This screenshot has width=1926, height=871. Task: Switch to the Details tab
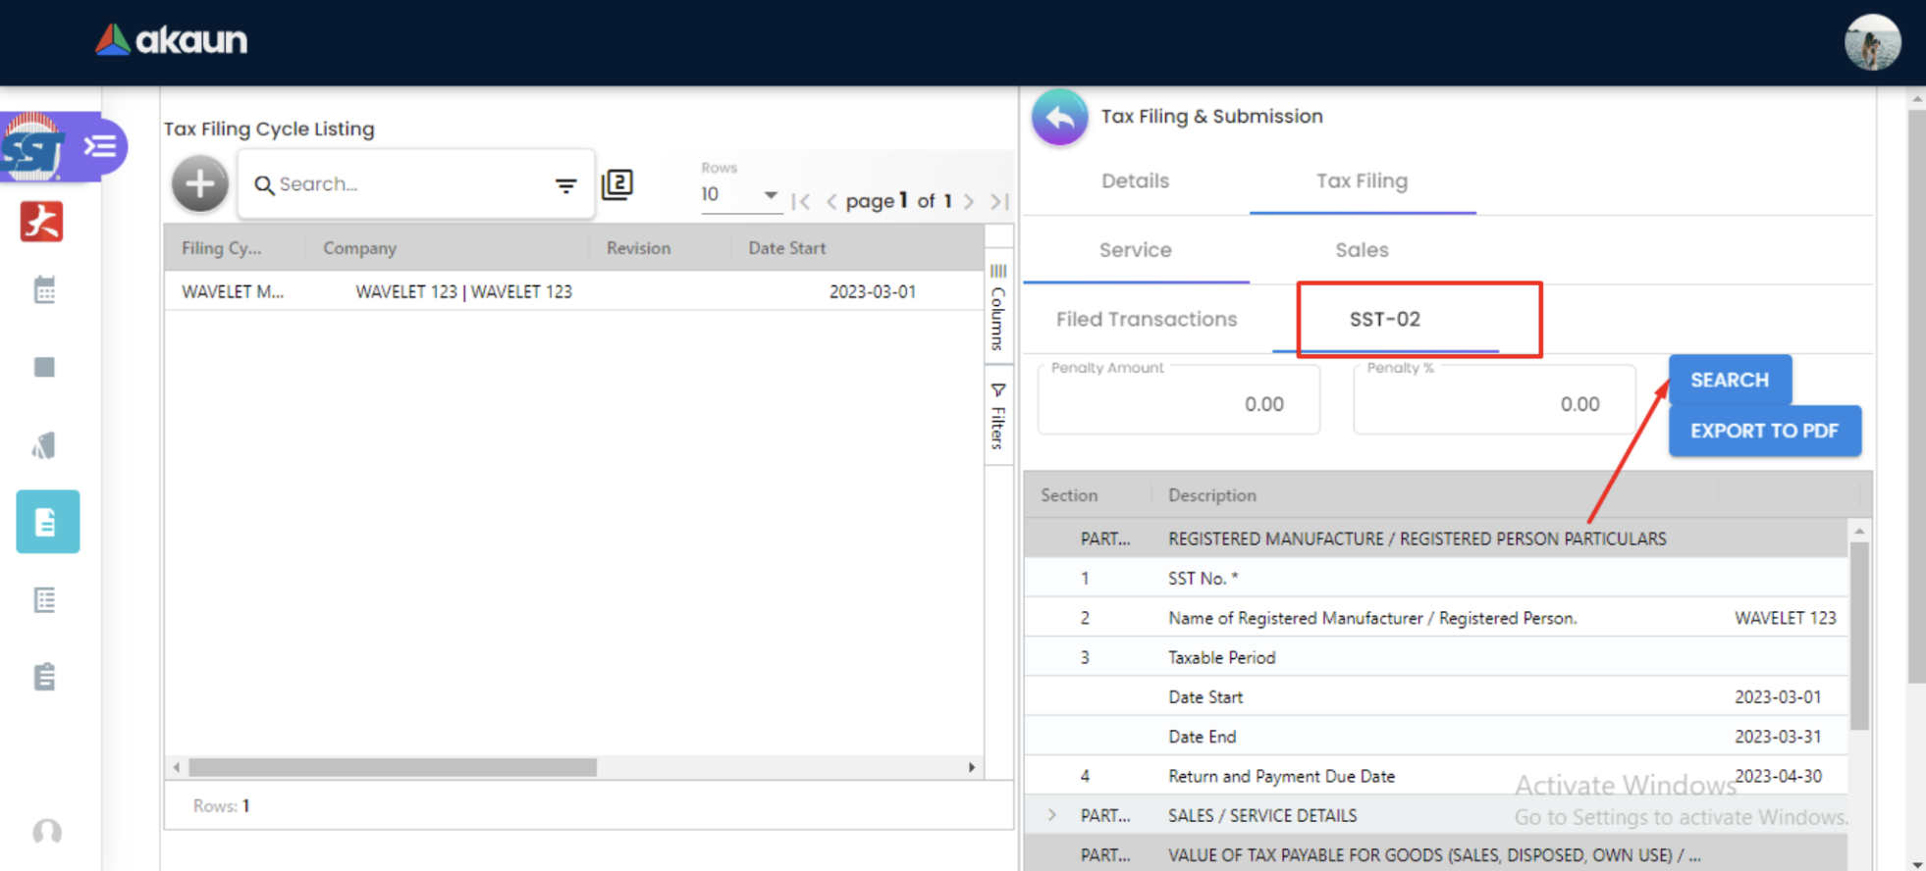click(x=1135, y=181)
